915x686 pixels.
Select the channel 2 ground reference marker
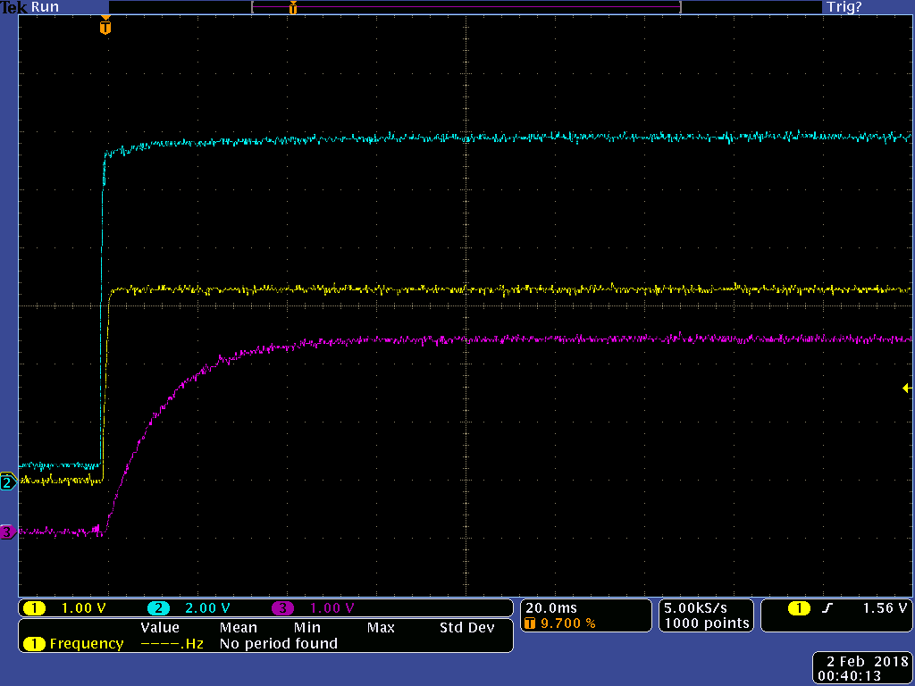7,483
